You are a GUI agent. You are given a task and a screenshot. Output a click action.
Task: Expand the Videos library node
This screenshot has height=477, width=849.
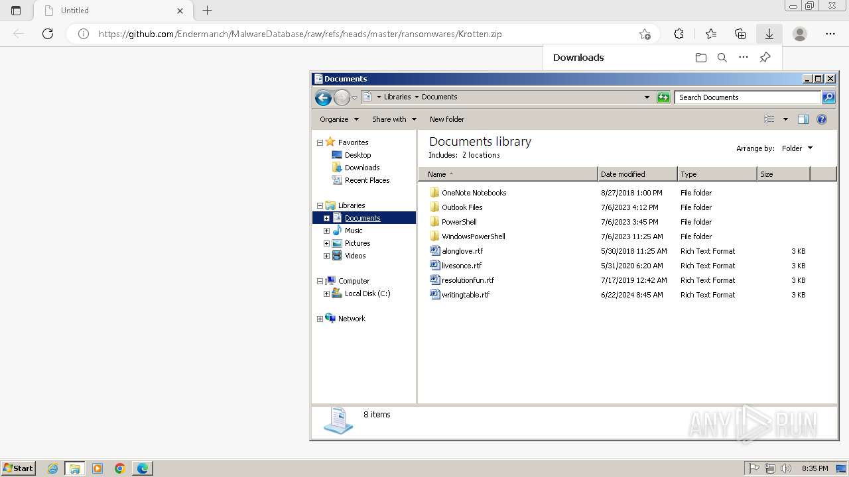(x=326, y=256)
